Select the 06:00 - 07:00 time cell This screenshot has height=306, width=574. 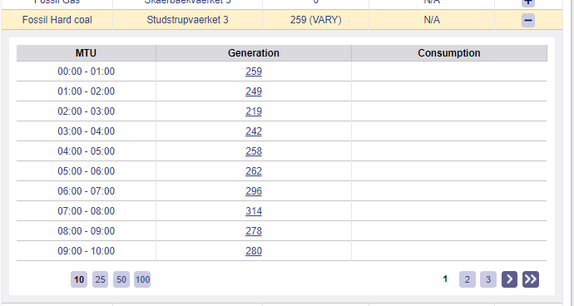(x=86, y=191)
